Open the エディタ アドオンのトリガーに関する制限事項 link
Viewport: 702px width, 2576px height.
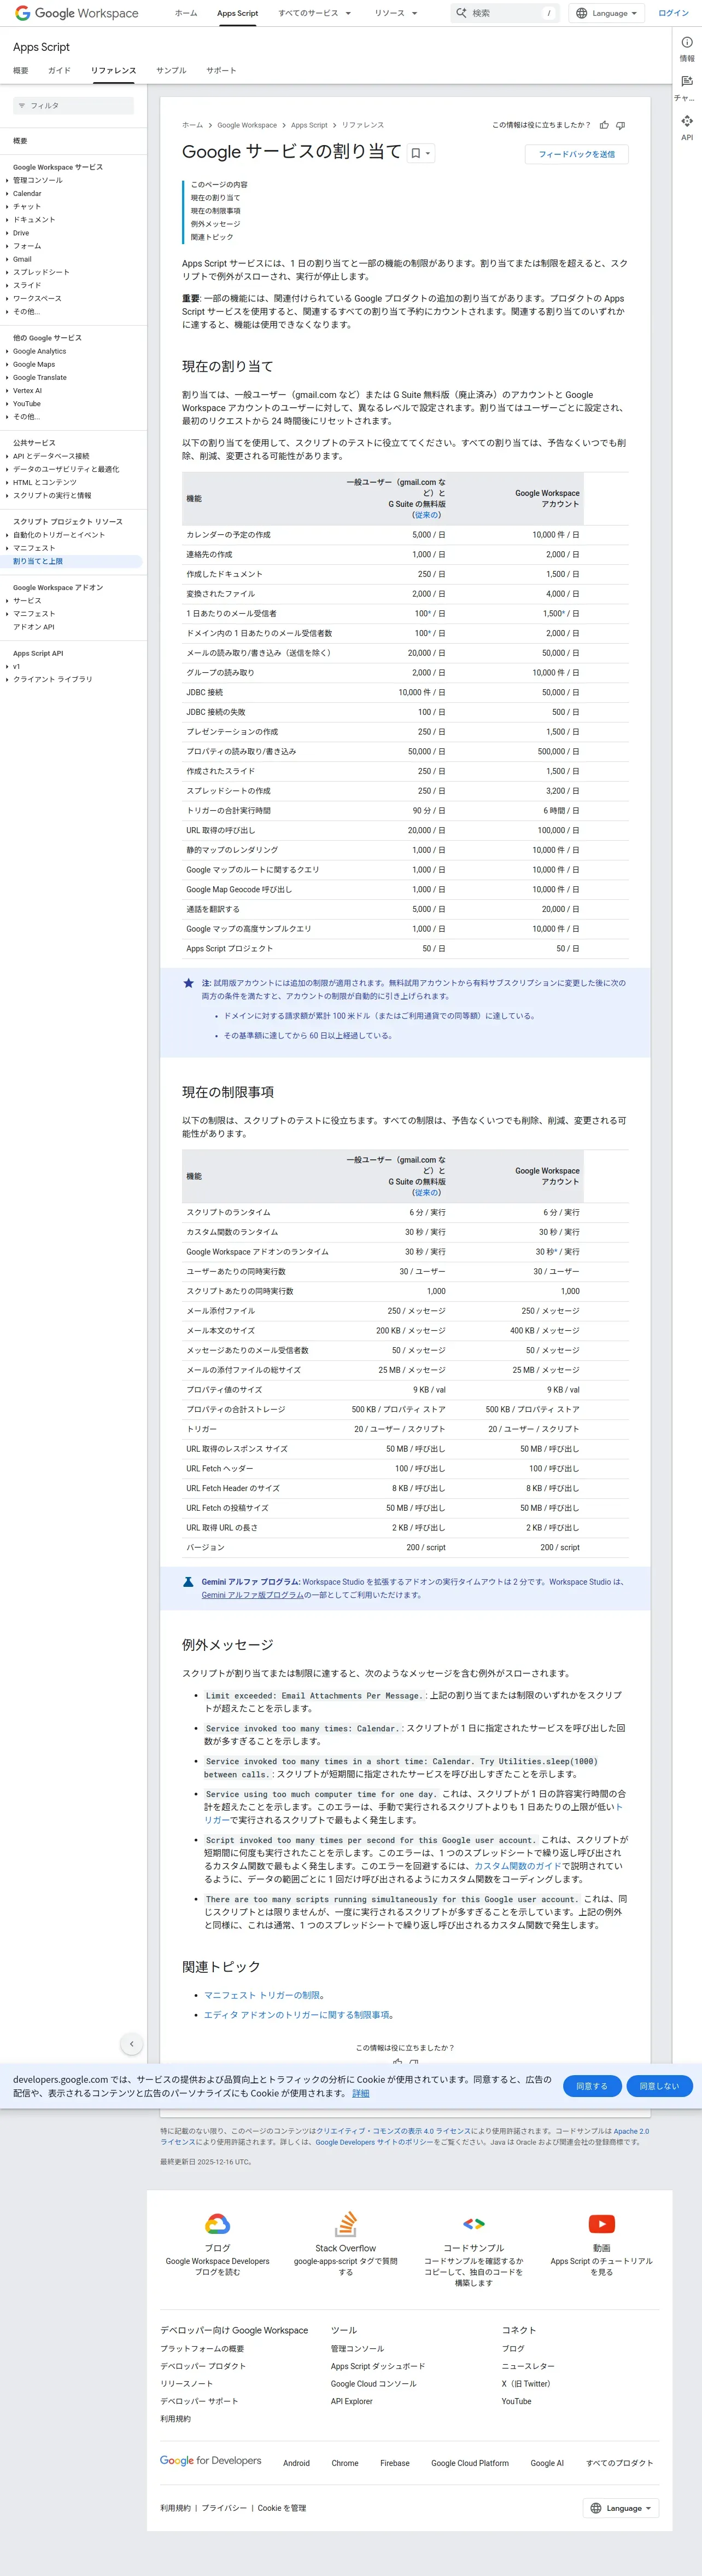click(x=297, y=2015)
